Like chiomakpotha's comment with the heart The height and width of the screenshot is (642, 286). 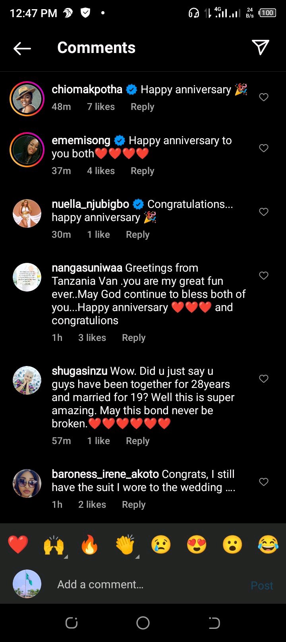[x=264, y=97]
